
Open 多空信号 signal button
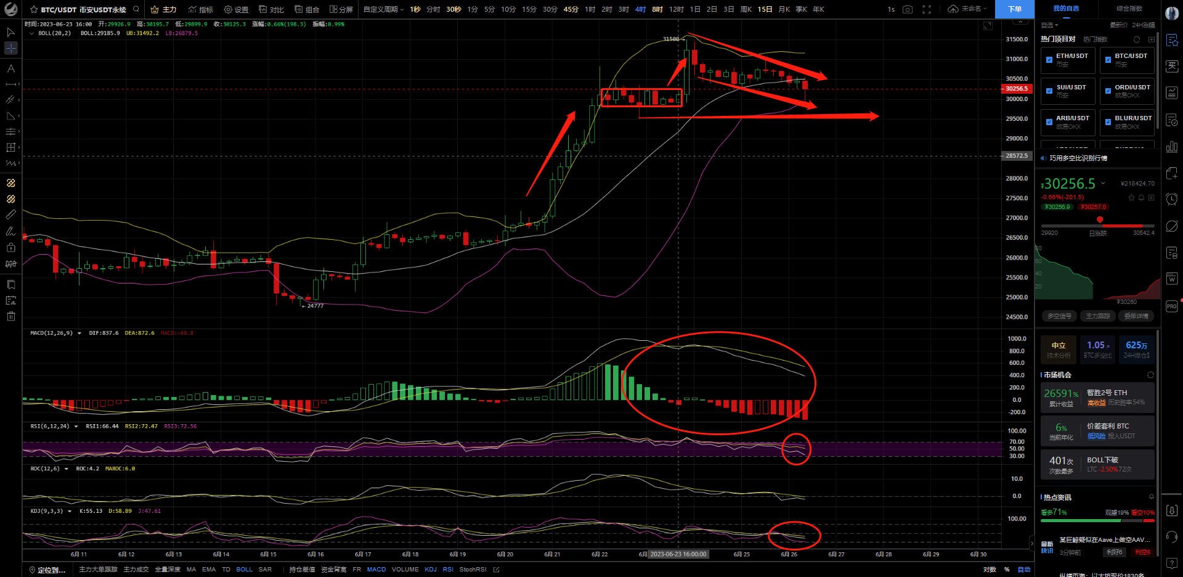[x=1060, y=316]
